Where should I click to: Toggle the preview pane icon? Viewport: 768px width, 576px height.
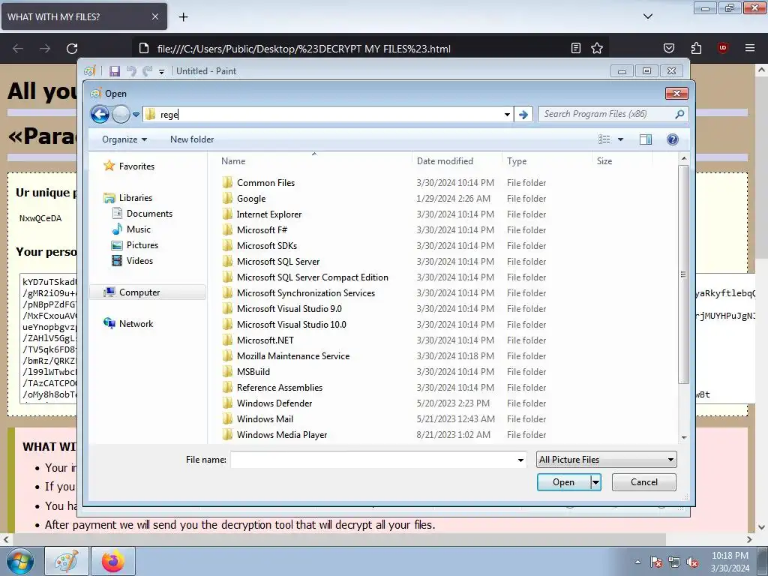pos(646,139)
